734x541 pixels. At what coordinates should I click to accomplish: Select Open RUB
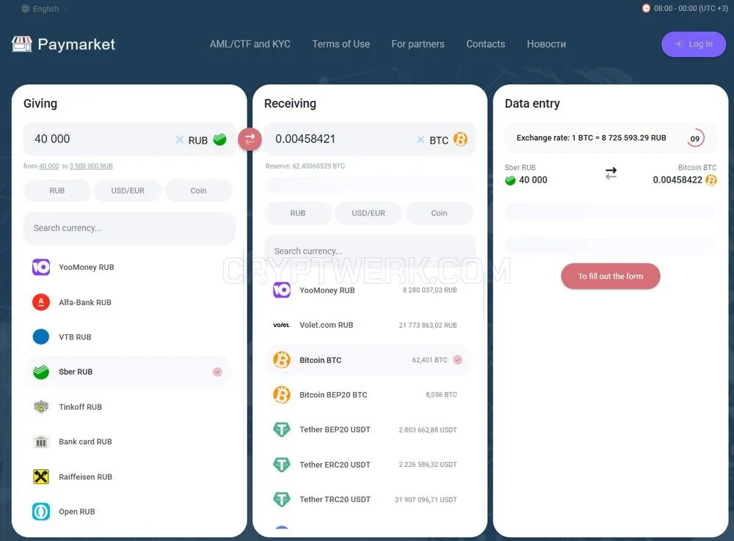[x=127, y=512]
